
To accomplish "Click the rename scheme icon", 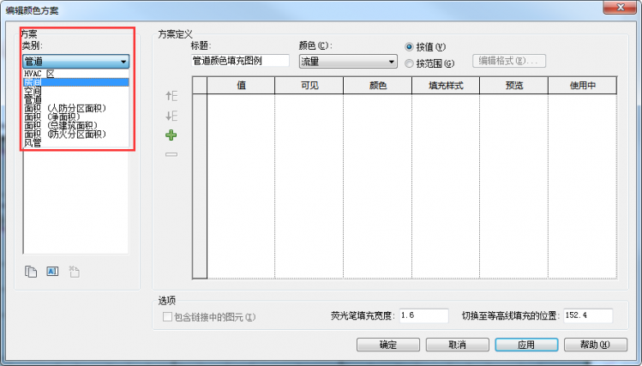I will [x=51, y=272].
